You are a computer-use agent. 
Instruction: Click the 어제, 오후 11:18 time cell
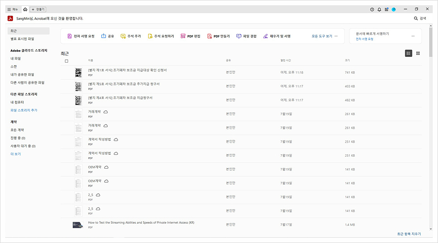pos(292,73)
